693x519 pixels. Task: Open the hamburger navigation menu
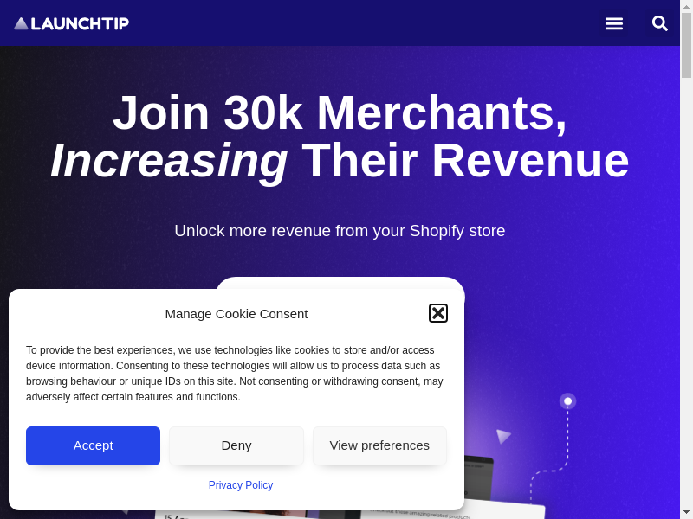pos(613,23)
